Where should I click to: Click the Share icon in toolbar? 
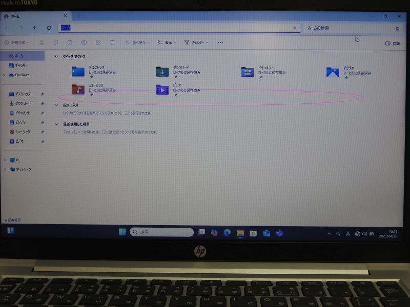point(98,42)
